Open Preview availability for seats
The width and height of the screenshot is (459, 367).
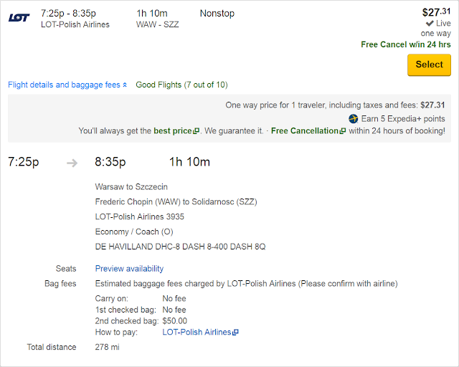tap(129, 269)
